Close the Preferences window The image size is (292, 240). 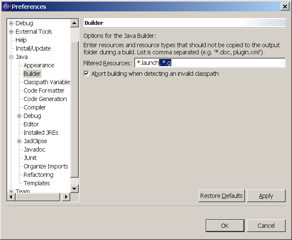tap(285, 6)
